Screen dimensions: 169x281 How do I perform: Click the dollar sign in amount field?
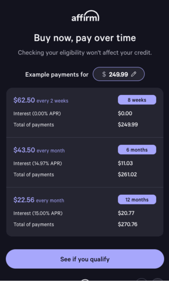(x=104, y=74)
